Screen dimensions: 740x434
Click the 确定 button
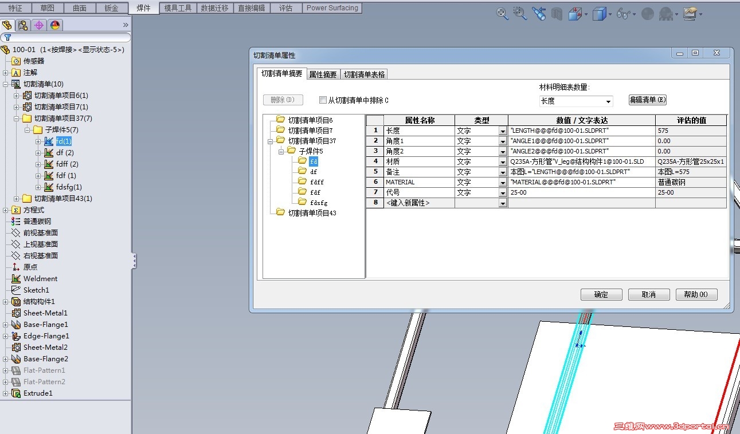point(601,294)
